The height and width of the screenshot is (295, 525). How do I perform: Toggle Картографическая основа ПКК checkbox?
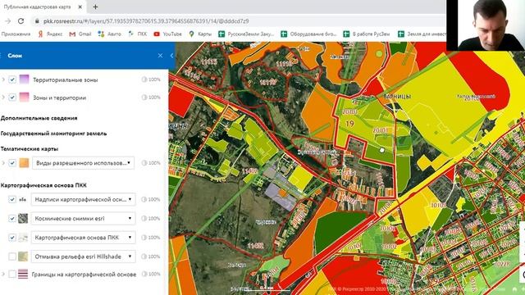click(12, 238)
